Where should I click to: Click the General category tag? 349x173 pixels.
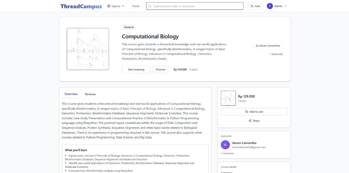tap(129, 27)
